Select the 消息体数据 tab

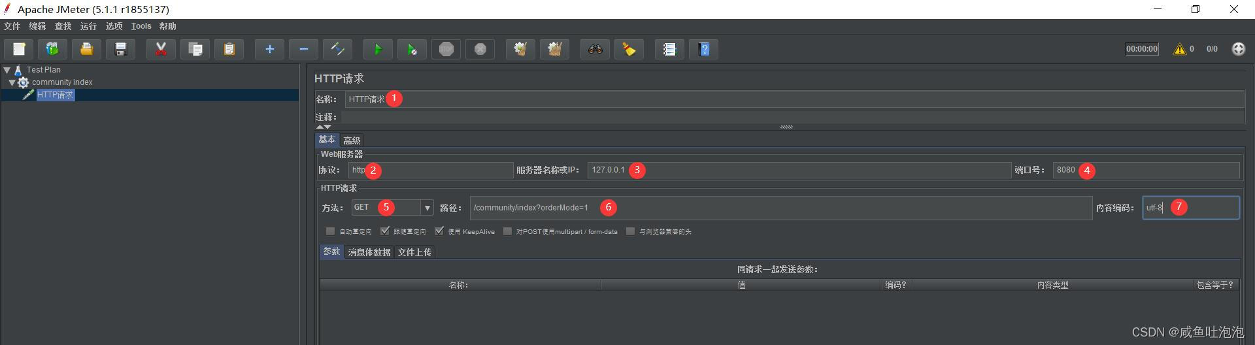(x=369, y=252)
